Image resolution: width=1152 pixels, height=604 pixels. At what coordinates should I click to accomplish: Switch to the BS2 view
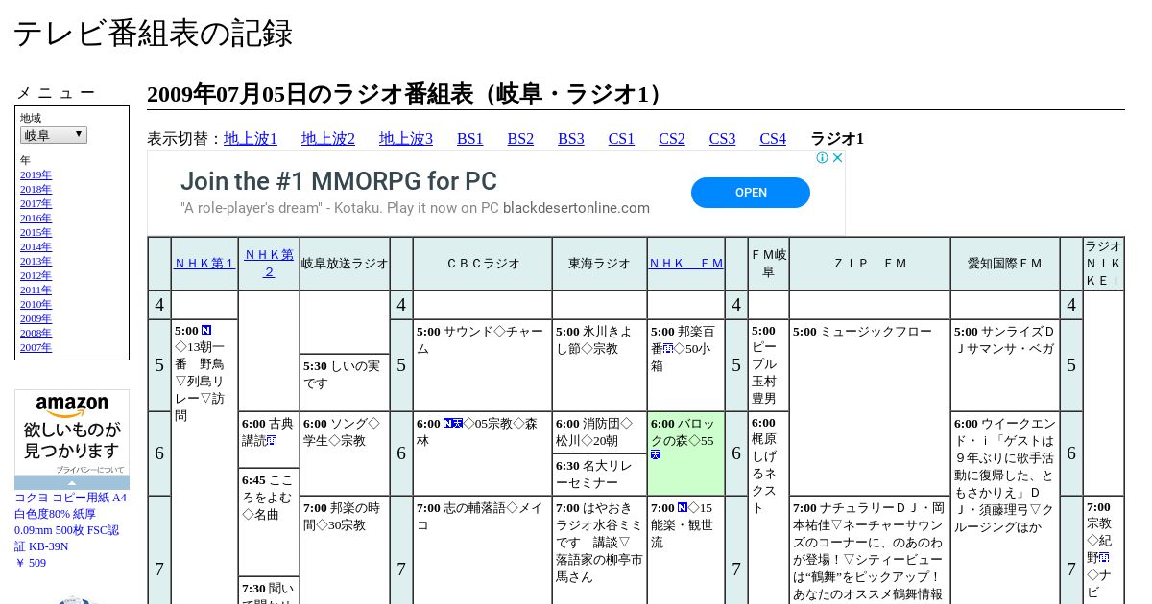pyautogui.click(x=520, y=139)
